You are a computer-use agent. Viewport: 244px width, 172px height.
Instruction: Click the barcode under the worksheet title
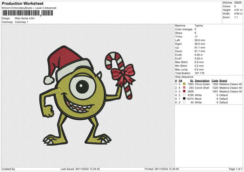[x=28, y=13]
